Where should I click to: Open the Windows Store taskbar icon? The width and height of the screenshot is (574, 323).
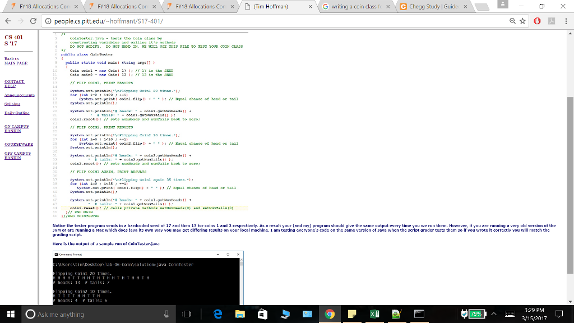[262, 315]
